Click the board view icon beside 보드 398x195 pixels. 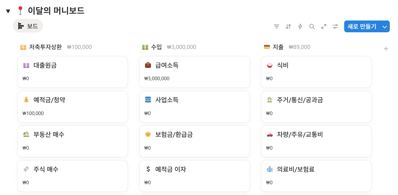(21, 26)
